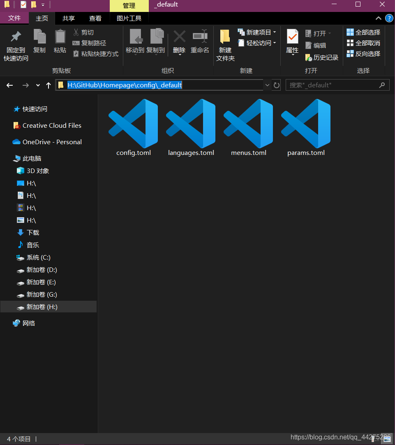
Task: Open Help question mark icon
Action: click(389, 19)
